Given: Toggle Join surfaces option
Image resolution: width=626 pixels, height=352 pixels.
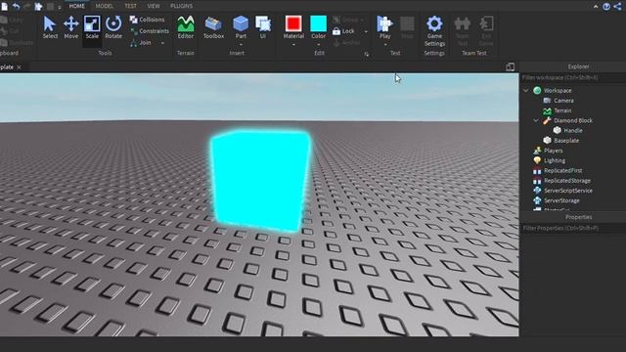Looking at the screenshot, I should pyautogui.click(x=141, y=43).
